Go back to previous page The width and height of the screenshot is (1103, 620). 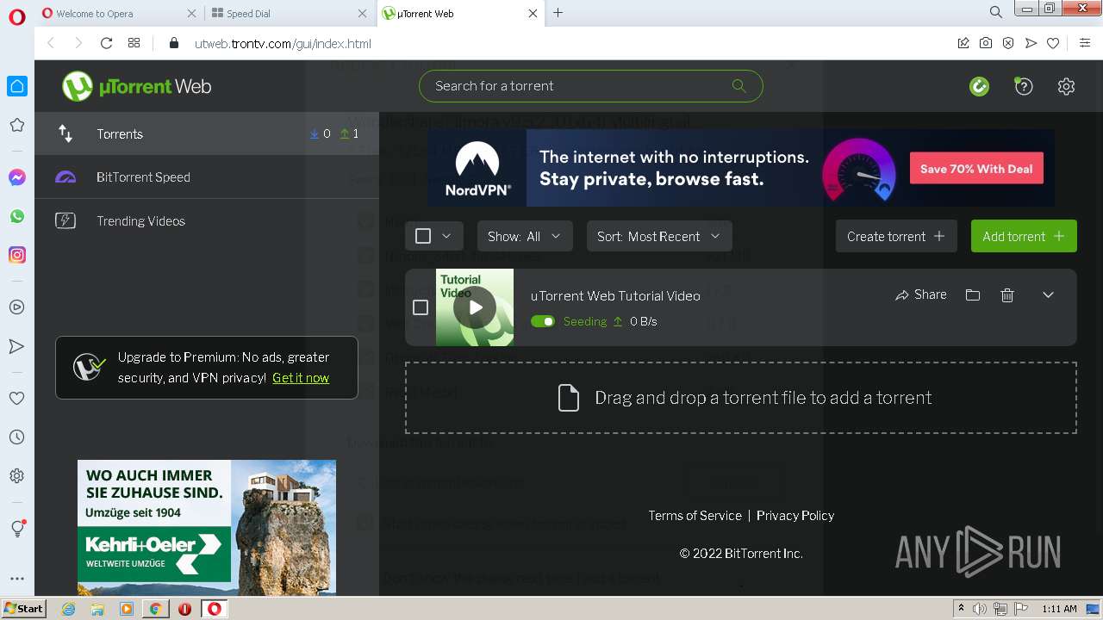click(51, 43)
